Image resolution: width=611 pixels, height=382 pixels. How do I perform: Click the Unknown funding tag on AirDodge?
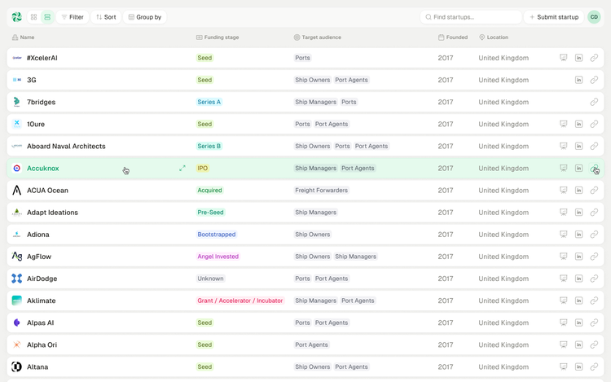coord(210,279)
